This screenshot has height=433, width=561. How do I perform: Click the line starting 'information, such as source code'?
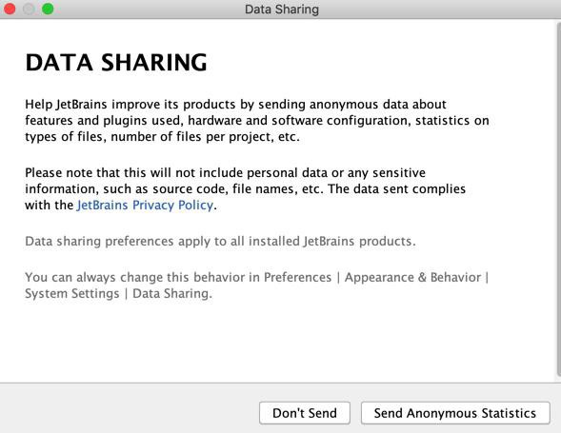(x=245, y=188)
